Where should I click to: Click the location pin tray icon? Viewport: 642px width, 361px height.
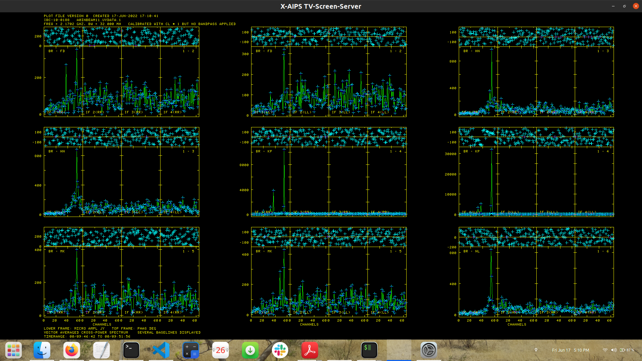point(536,350)
